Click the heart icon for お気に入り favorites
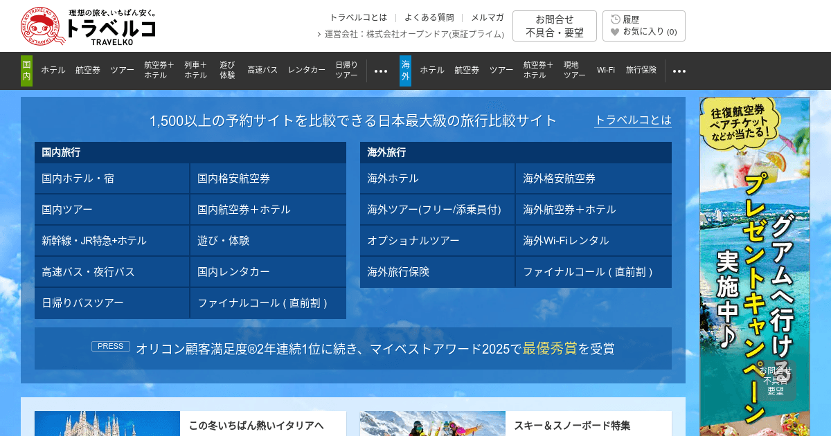The width and height of the screenshot is (831, 436). pos(614,30)
